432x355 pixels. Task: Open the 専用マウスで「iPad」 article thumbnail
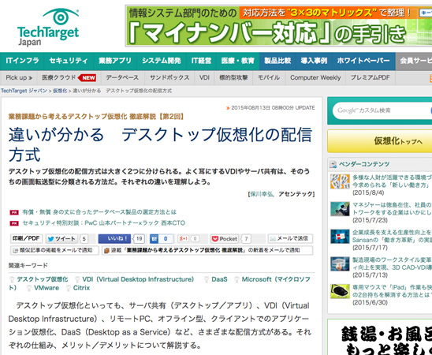click(340, 291)
